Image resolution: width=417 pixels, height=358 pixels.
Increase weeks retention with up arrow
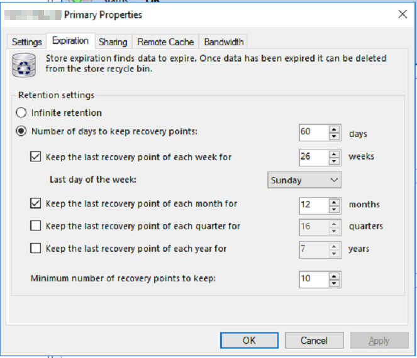click(x=334, y=155)
